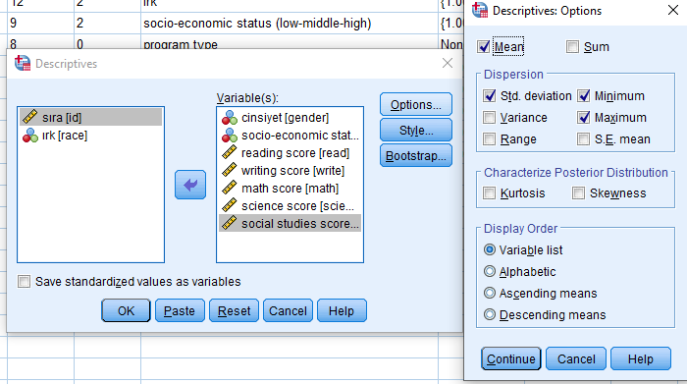Select sıra [id] in the source list
Screen dimensions: 687x384
pos(90,117)
